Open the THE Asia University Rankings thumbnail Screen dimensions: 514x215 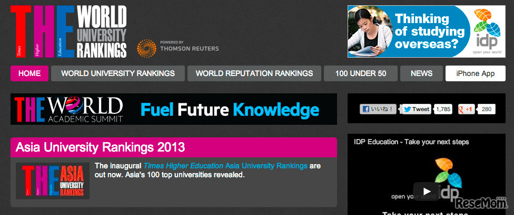[x=53, y=181]
